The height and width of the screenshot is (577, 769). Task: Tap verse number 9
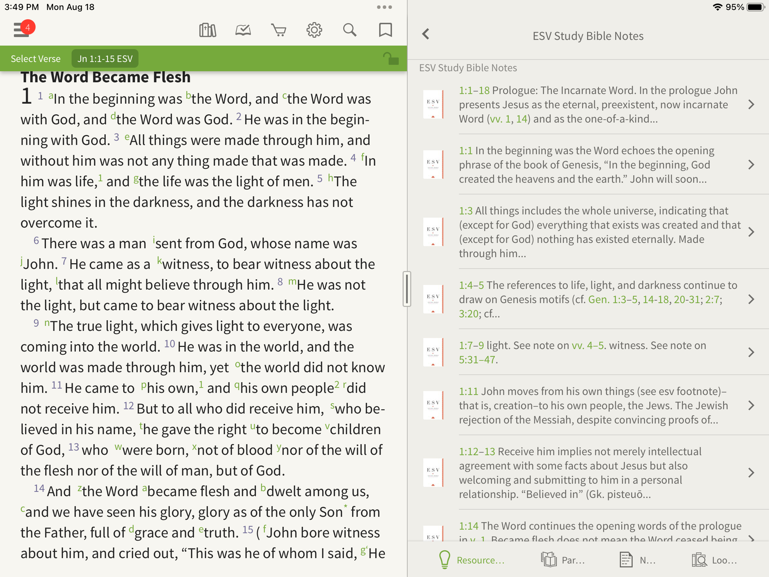[x=36, y=323]
